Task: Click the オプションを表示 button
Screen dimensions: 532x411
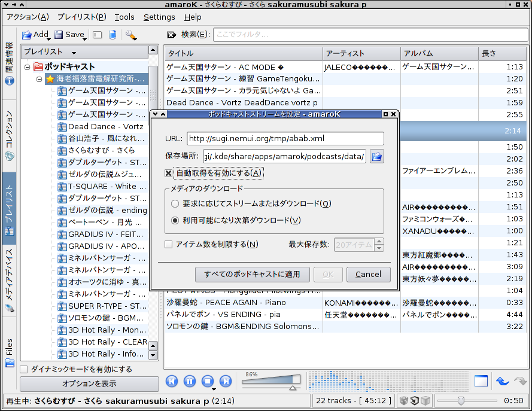Action: (x=90, y=383)
